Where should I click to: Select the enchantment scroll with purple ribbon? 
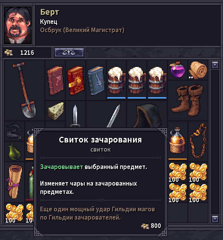[14, 182]
